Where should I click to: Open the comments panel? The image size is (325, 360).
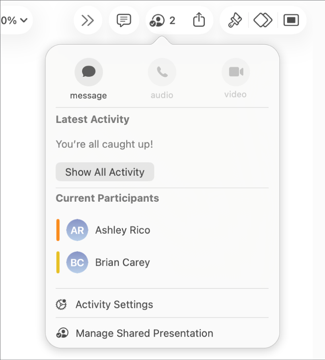coord(124,20)
